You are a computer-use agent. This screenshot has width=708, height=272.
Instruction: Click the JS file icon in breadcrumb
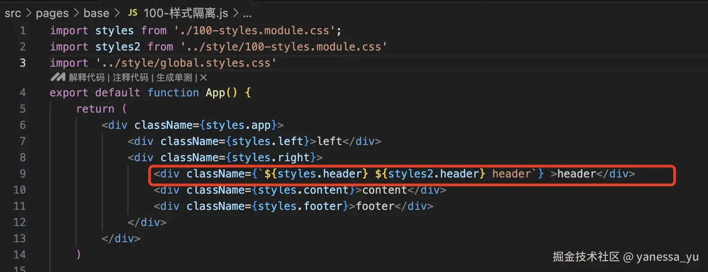(x=133, y=13)
